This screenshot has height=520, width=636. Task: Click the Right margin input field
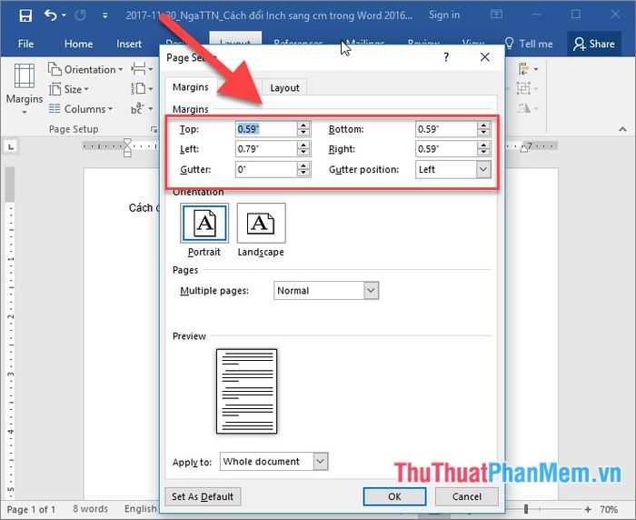coord(446,149)
